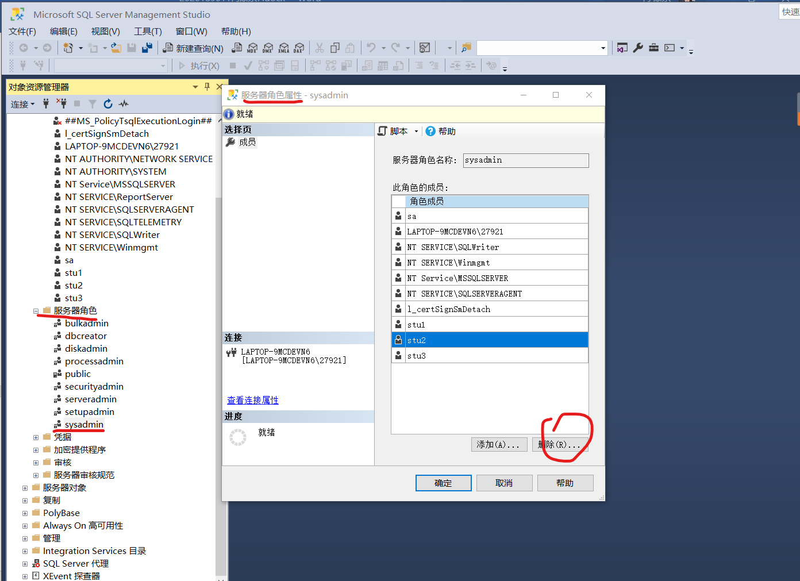The height and width of the screenshot is (581, 800).
Task: Click the 角色成员 column header
Action: coord(498,201)
